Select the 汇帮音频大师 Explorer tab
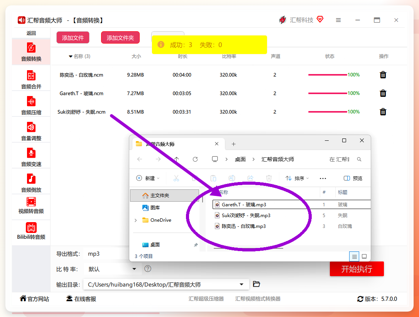The width and height of the screenshot is (419, 317). click(178, 144)
